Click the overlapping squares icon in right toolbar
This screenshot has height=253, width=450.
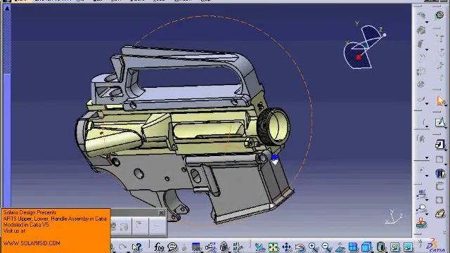tap(439, 144)
